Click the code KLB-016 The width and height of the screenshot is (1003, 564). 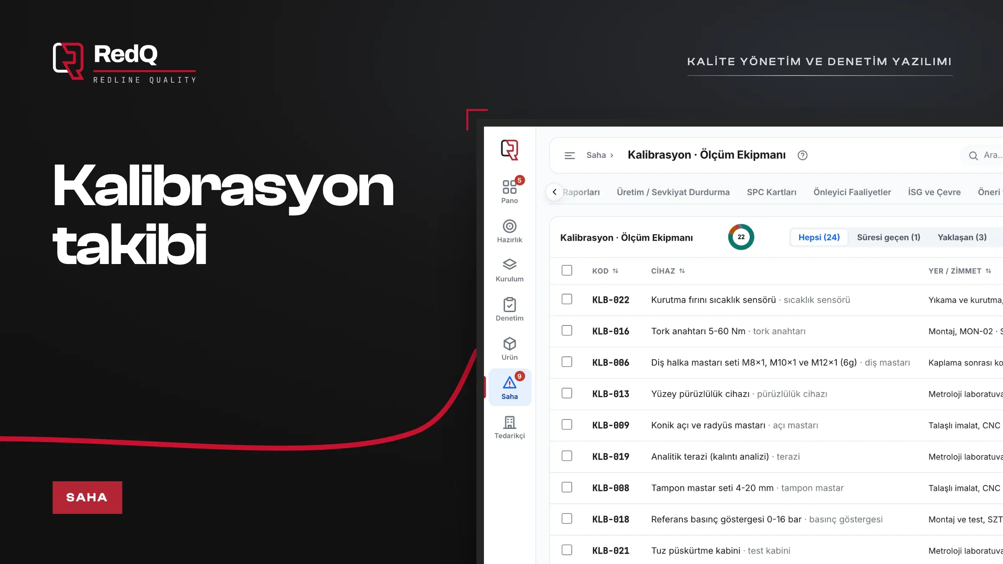point(611,331)
